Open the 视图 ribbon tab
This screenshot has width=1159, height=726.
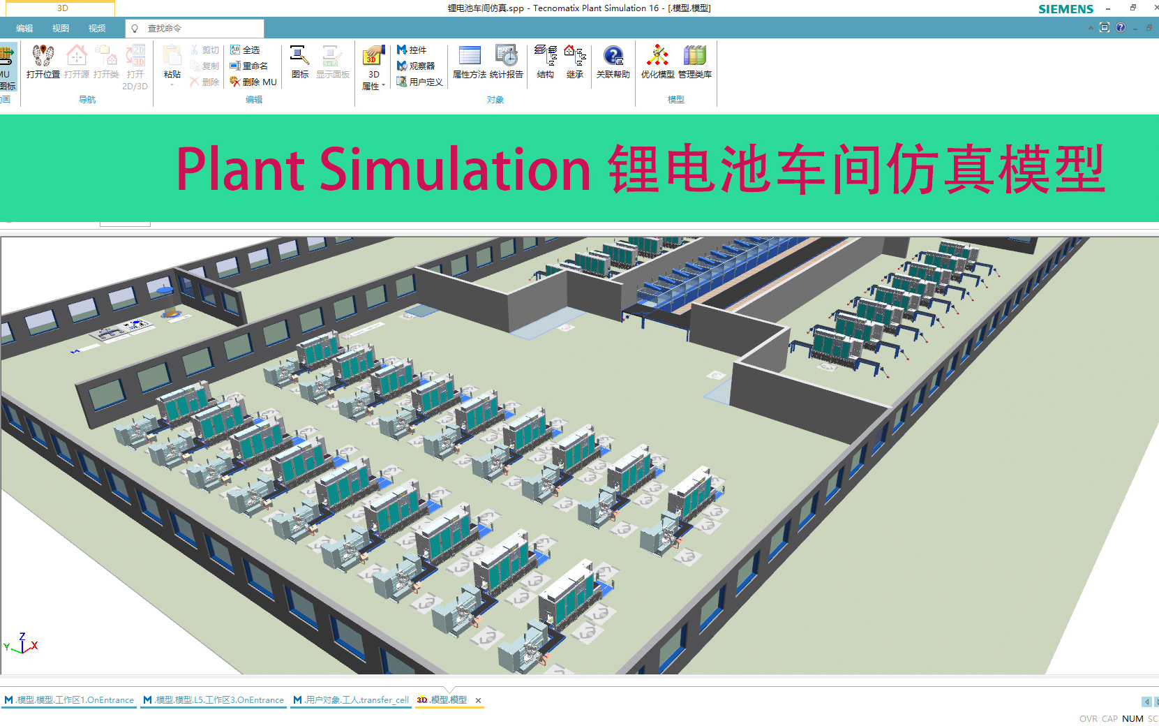click(61, 29)
